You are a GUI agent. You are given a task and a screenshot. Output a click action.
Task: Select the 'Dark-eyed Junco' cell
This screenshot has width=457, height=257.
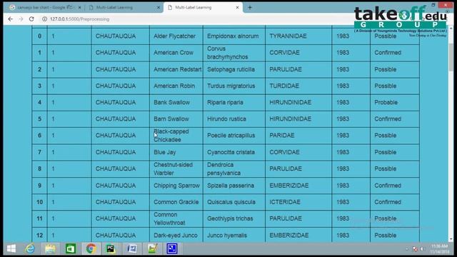[176, 235]
